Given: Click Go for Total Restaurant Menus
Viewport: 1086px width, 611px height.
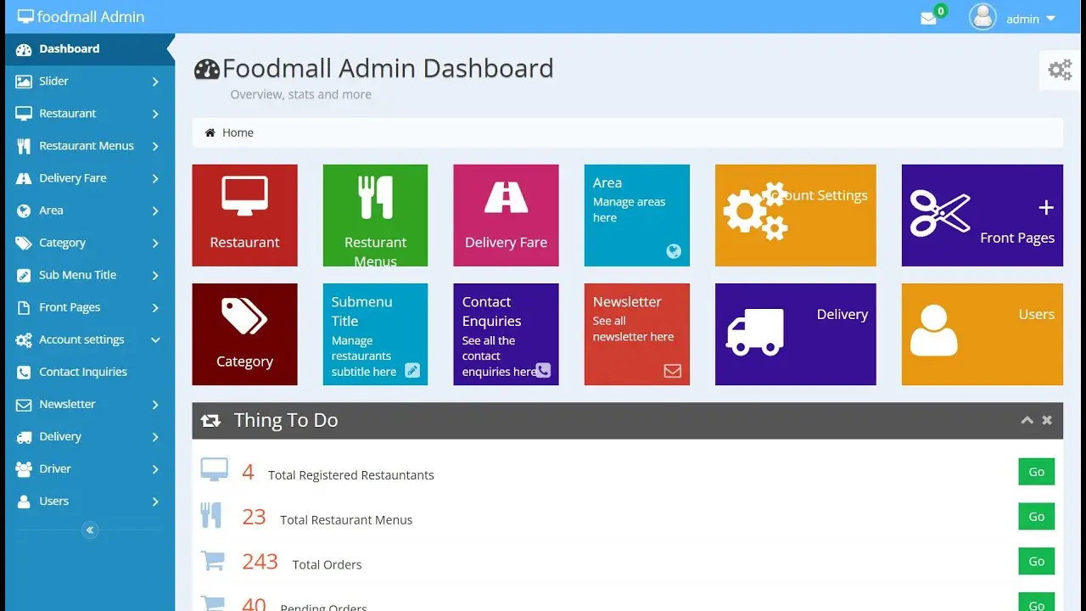Looking at the screenshot, I should [x=1037, y=516].
